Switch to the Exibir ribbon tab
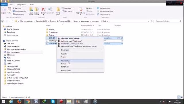The image size is (184, 104). point(32,5)
